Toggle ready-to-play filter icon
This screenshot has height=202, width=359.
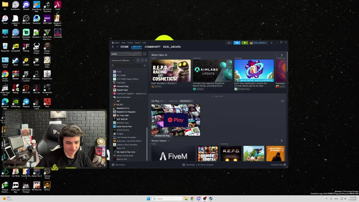(146, 60)
